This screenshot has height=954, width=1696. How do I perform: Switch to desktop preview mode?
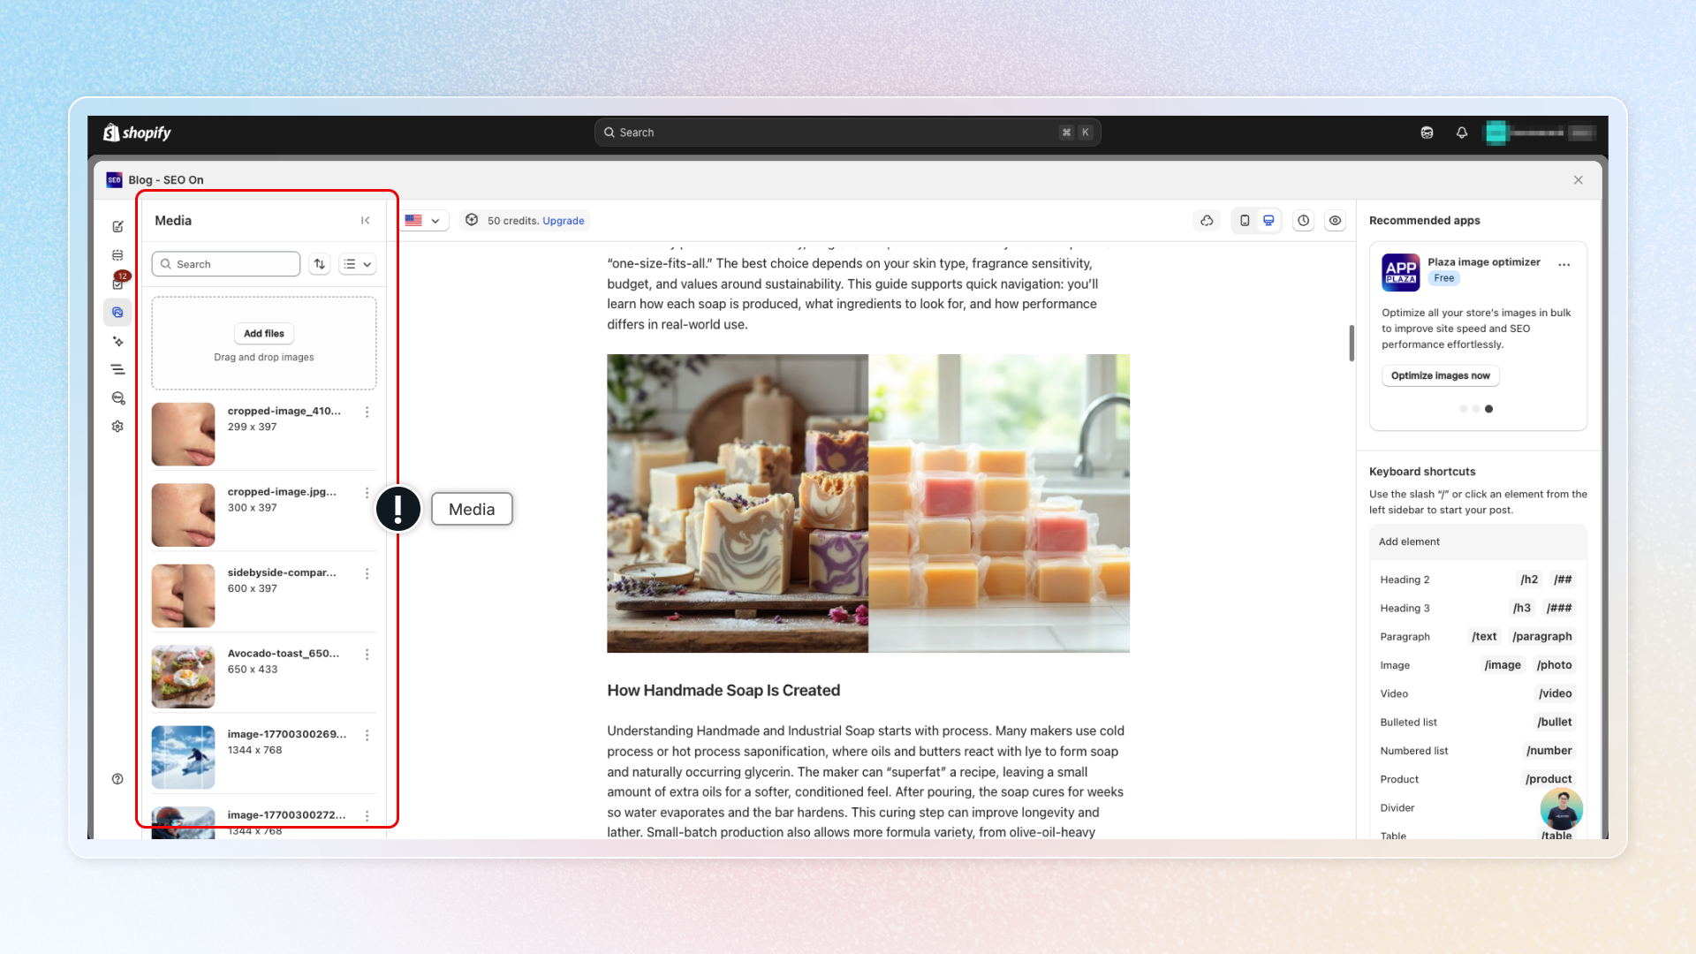point(1268,221)
